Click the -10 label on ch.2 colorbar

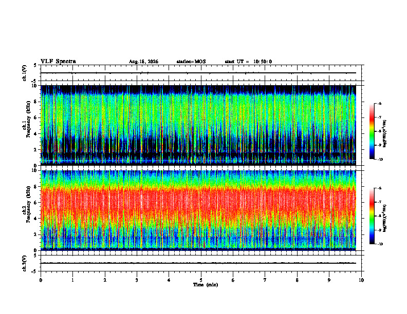pos(380,244)
